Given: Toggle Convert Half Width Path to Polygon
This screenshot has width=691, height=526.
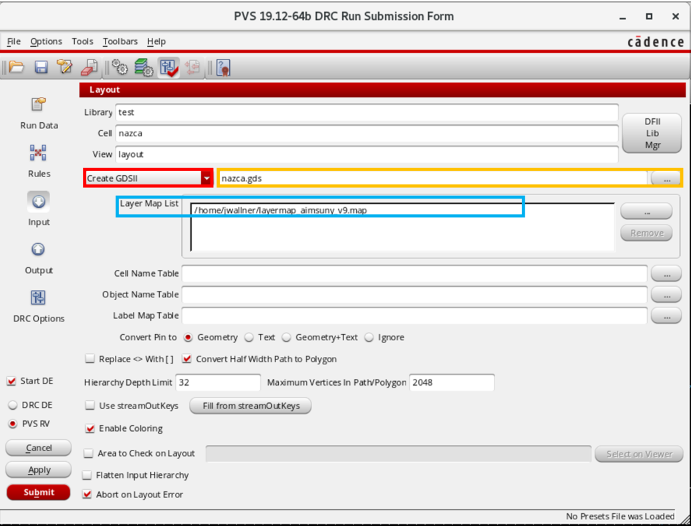Looking at the screenshot, I should pos(187,358).
